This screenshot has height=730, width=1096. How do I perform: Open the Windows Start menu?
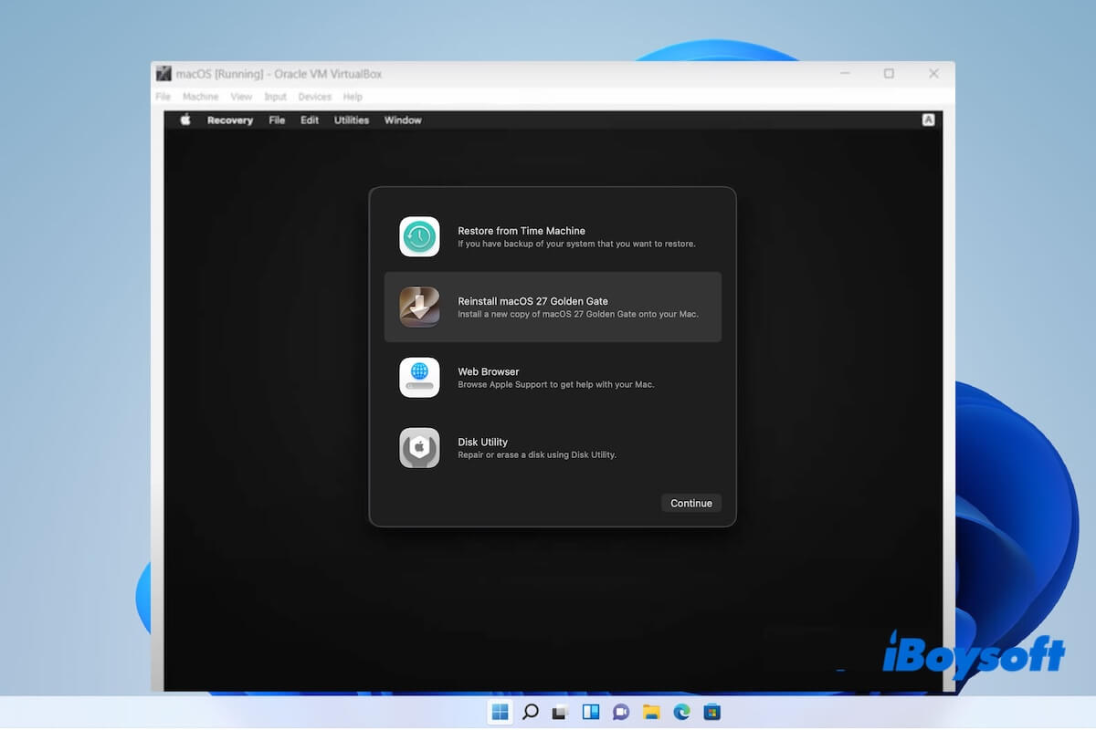point(501,712)
